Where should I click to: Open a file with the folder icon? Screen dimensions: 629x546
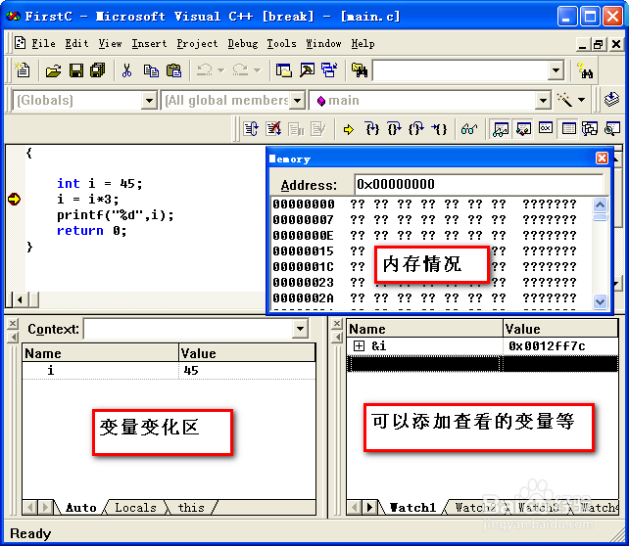click(x=53, y=70)
